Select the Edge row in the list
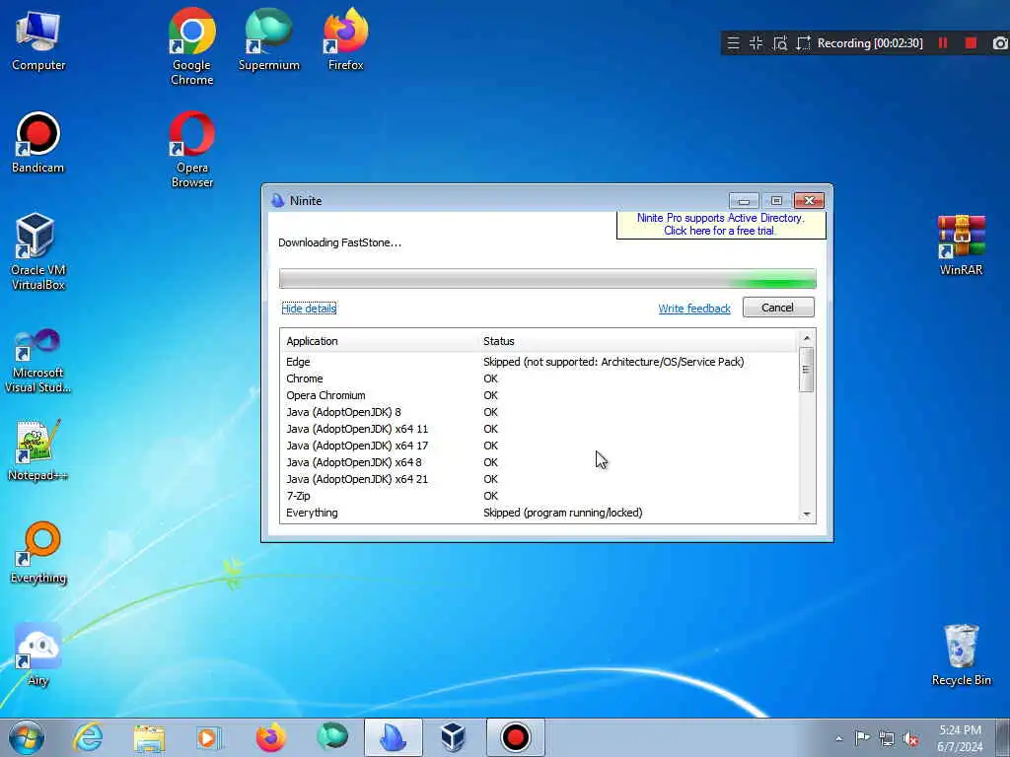 pyautogui.click(x=540, y=362)
